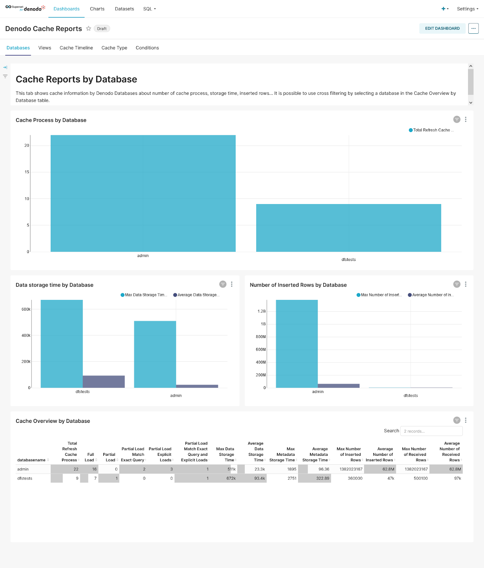Click the Superset for Denodo logo
Screen dimensions: 484x568
25,8
